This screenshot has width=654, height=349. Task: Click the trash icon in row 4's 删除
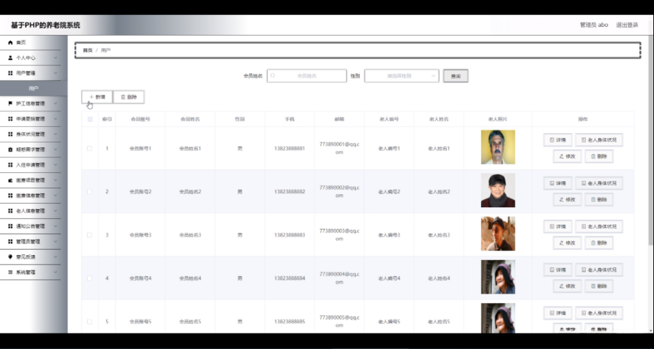(x=593, y=286)
